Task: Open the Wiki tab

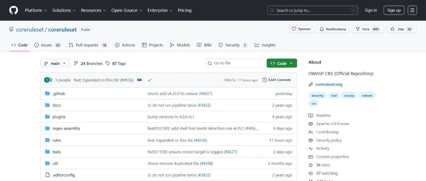Action: click(x=204, y=45)
